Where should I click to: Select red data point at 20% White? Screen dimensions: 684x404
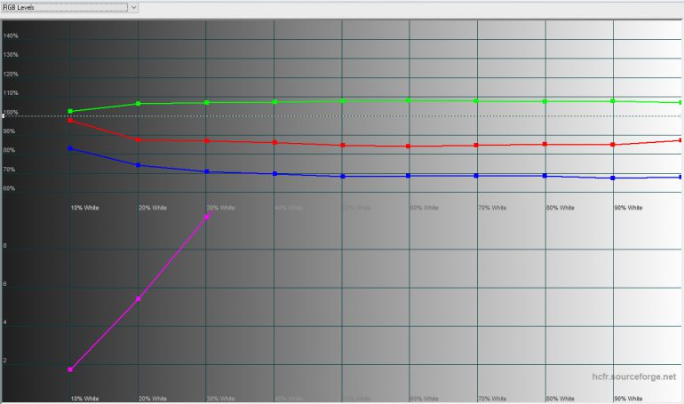[x=139, y=140]
